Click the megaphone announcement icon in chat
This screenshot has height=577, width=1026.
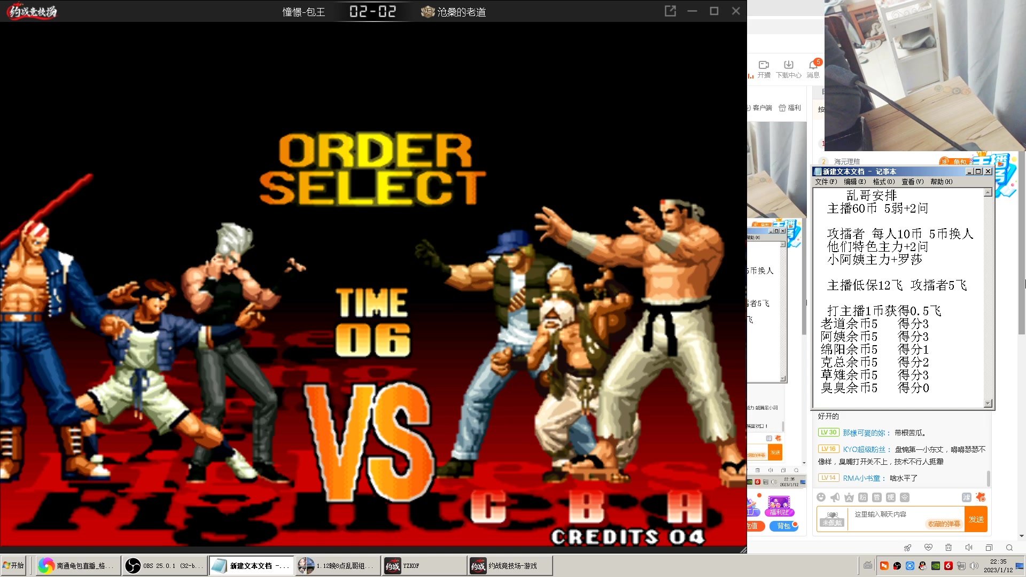pyautogui.click(x=835, y=497)
